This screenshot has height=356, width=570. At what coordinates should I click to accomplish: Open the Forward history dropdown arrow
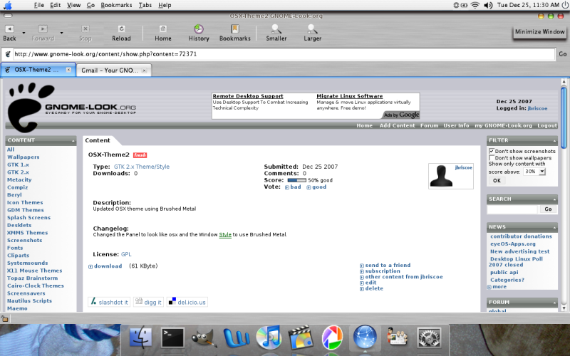[x=61, y=33]
